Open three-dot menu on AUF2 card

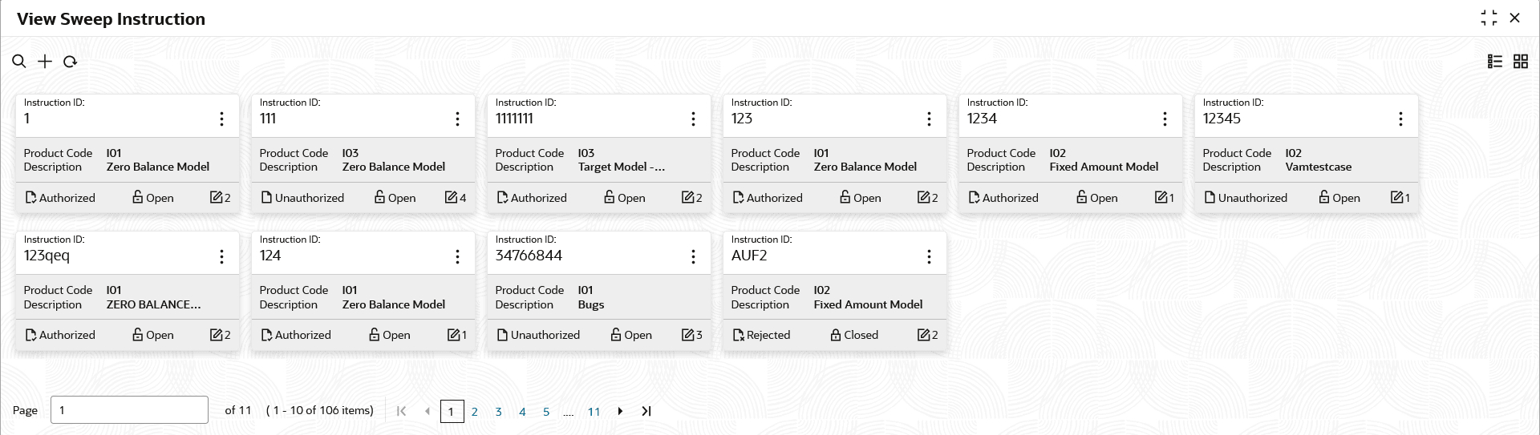(x=929, y=256)
